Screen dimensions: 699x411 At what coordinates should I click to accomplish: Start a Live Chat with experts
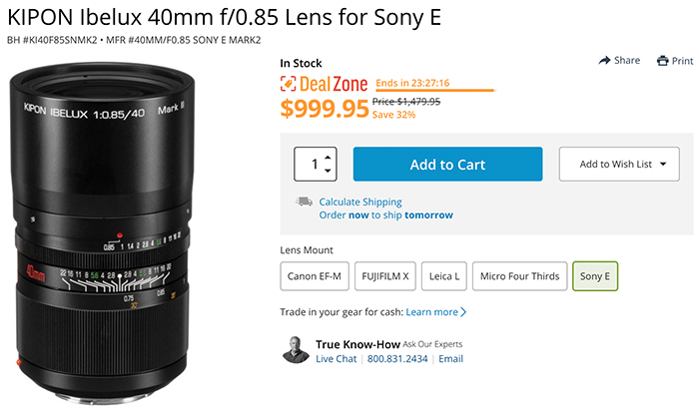(x=337, y=359)
